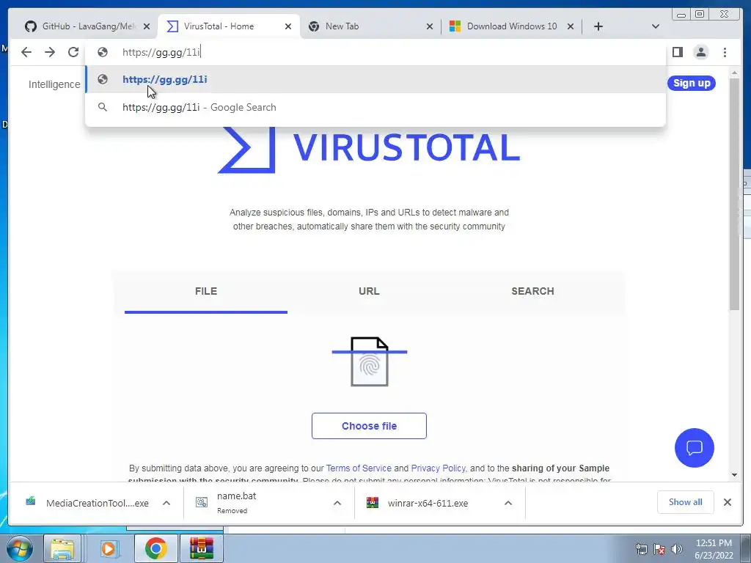Screen dimensions: 751x563
Task: Select the https://gg.gg/11i URL suggestion
Action: pyautogui.click(x=376, y=79)
